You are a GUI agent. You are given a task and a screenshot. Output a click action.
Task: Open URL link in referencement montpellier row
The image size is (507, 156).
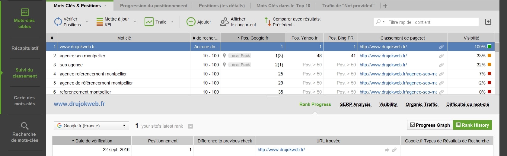coord(398,92)
